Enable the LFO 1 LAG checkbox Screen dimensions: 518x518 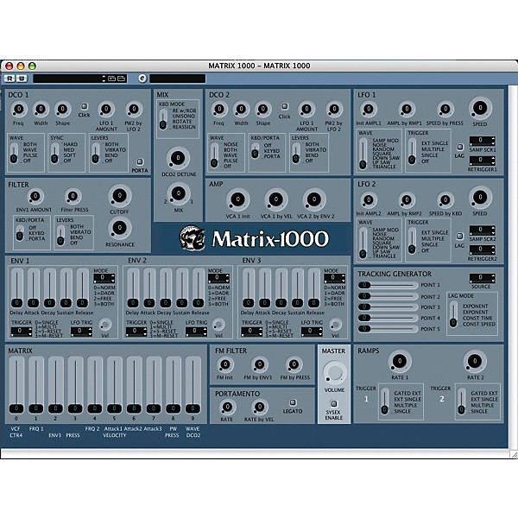[459, 147]
